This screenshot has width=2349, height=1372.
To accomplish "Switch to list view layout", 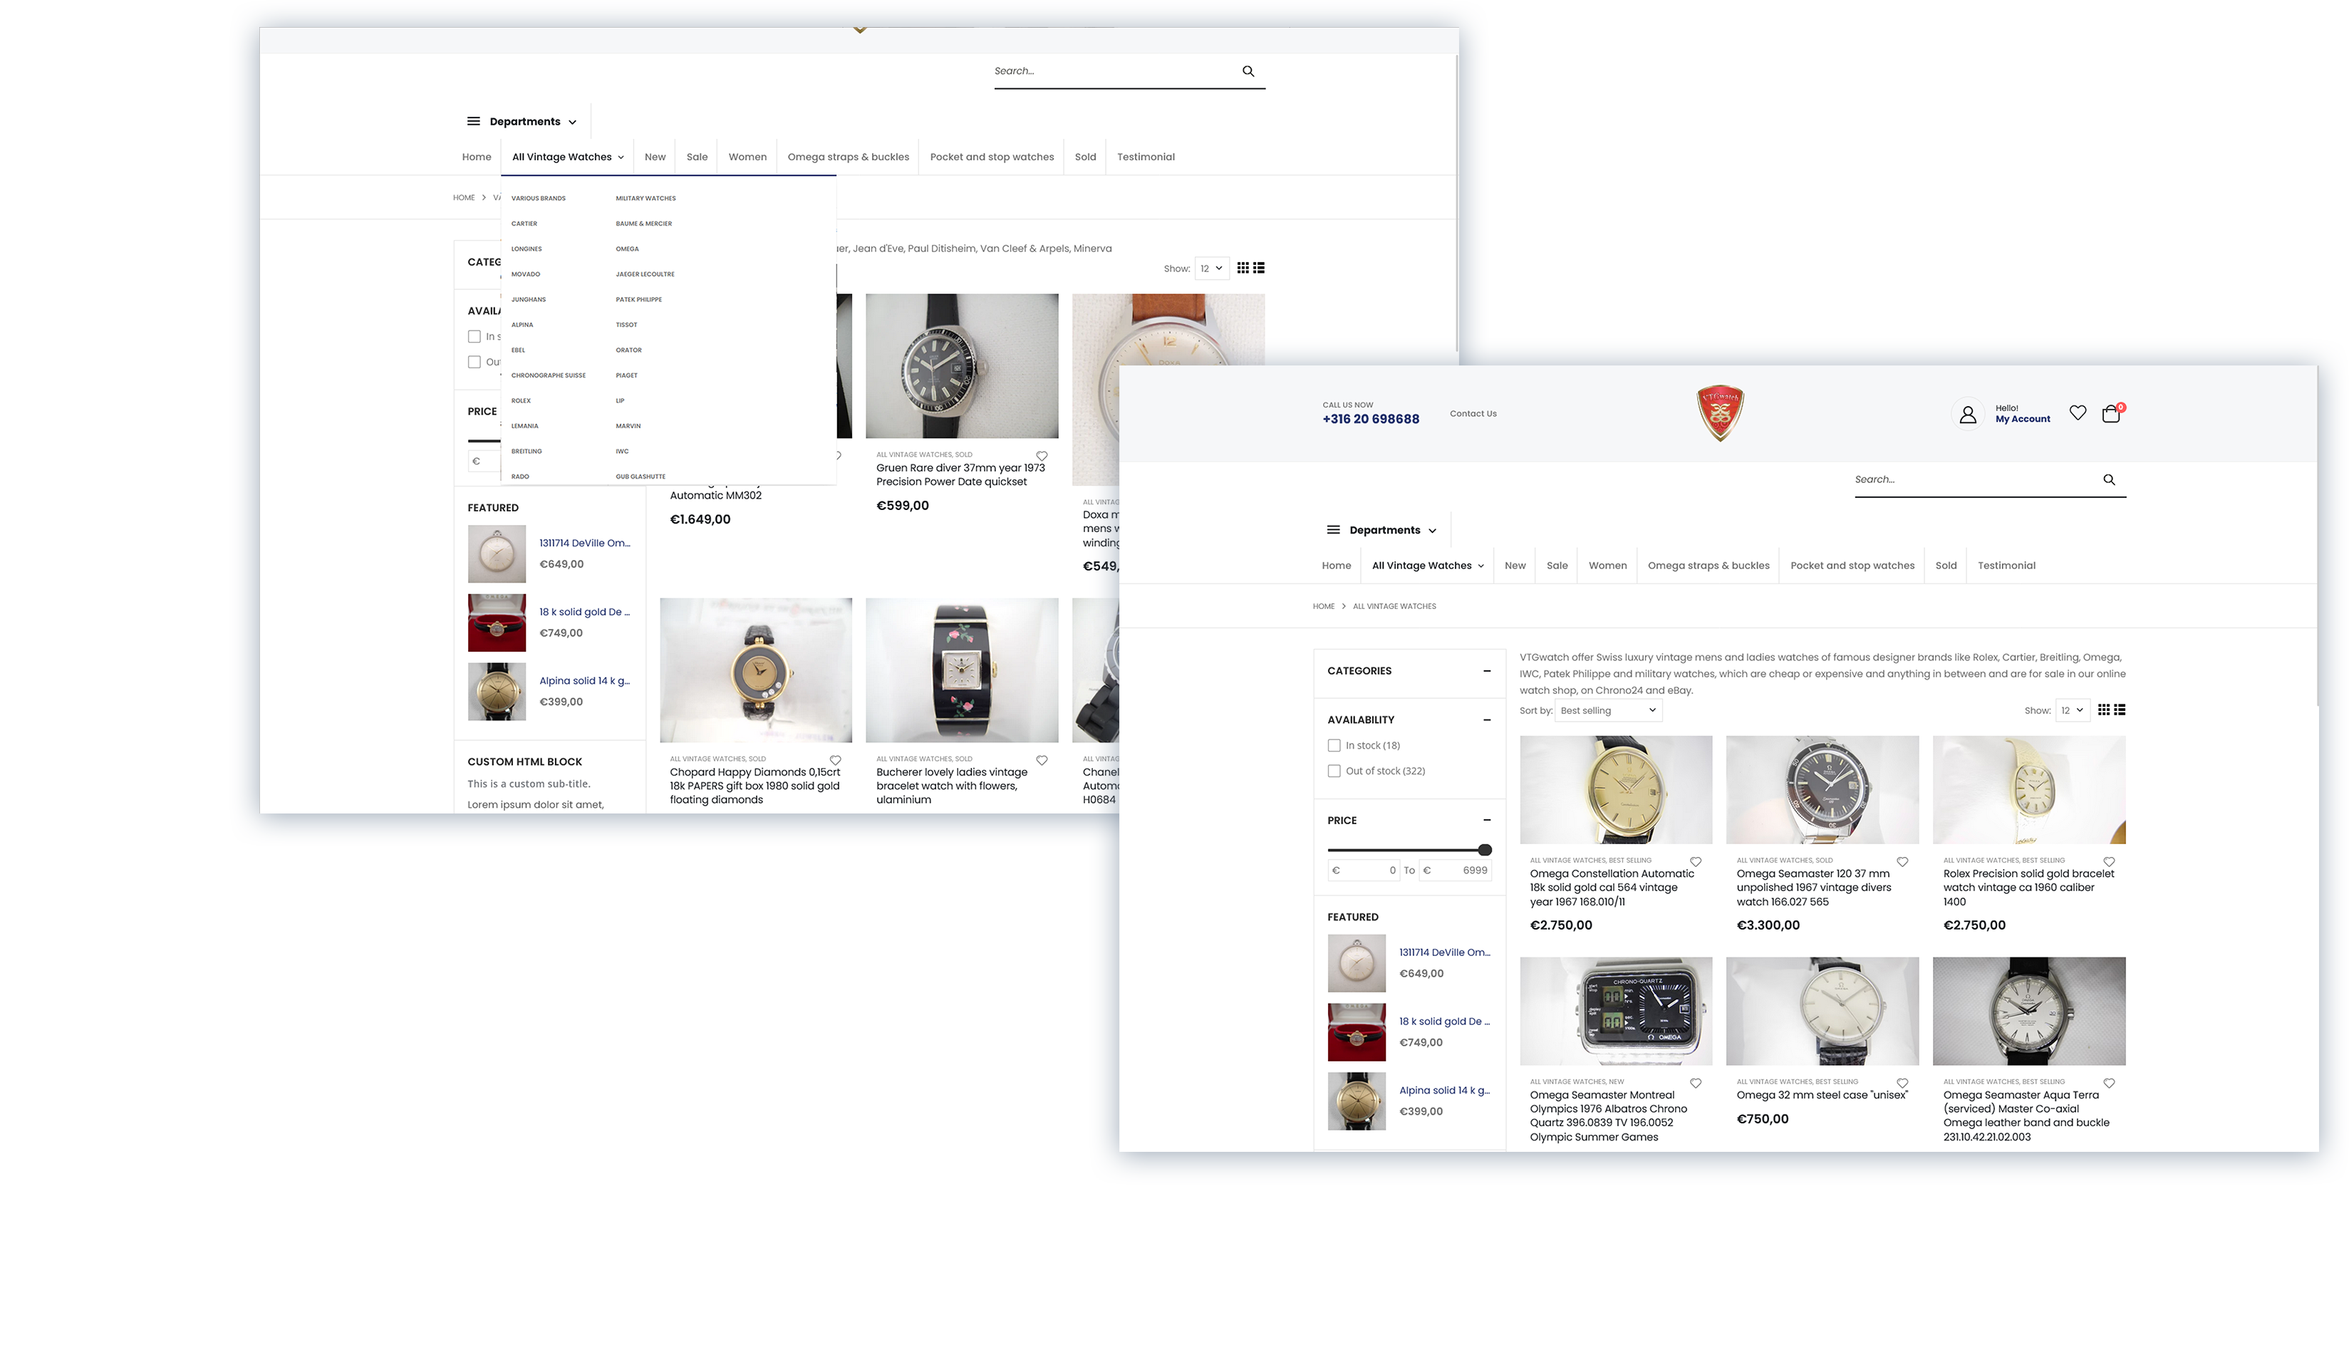I will pyautogui.click(x=2120, y=710).
